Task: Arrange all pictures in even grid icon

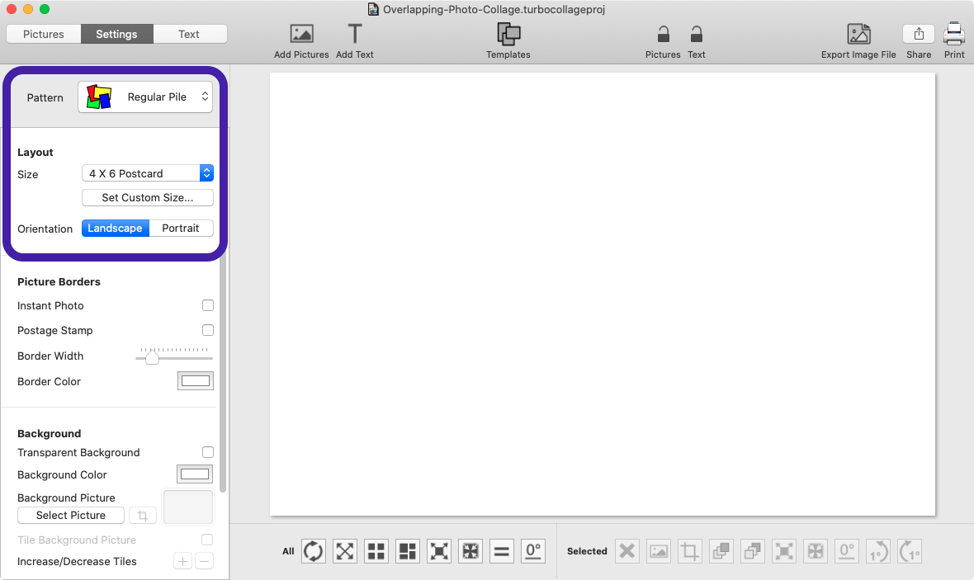Action: click(x=376, y=551)
